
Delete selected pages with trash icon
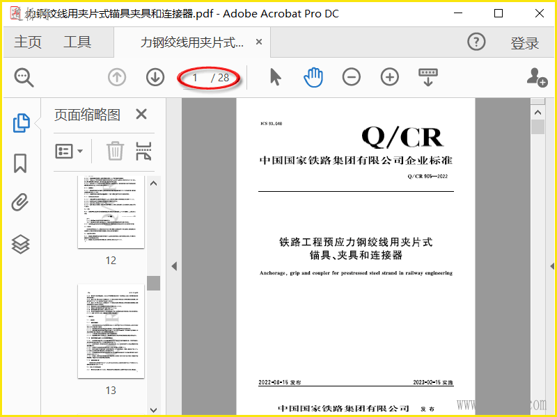(x=115, y=151)
